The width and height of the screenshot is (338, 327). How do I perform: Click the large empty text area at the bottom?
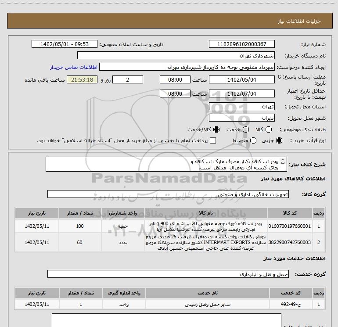(166, 320)
